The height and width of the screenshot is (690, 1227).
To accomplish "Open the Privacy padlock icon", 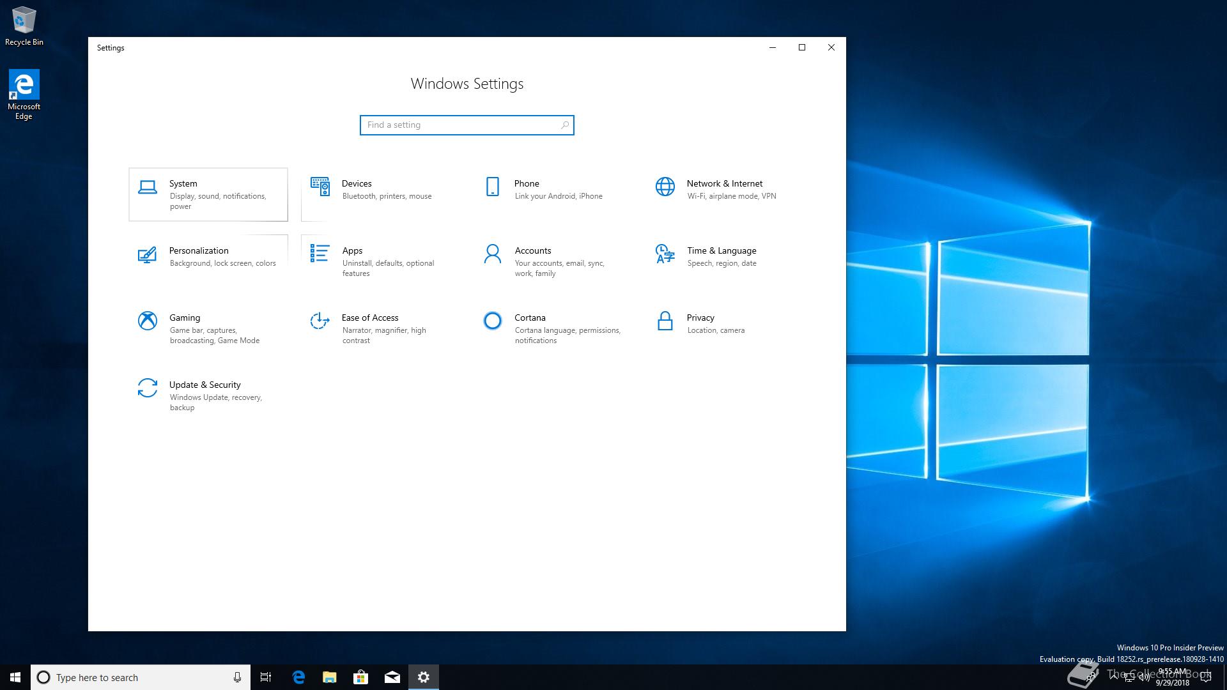I will pos(665,321).
